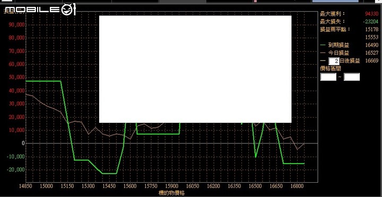This screenshot has height=197, width=382.
Task: Click the 50,000 y-axis label
Action: (16, 77)
